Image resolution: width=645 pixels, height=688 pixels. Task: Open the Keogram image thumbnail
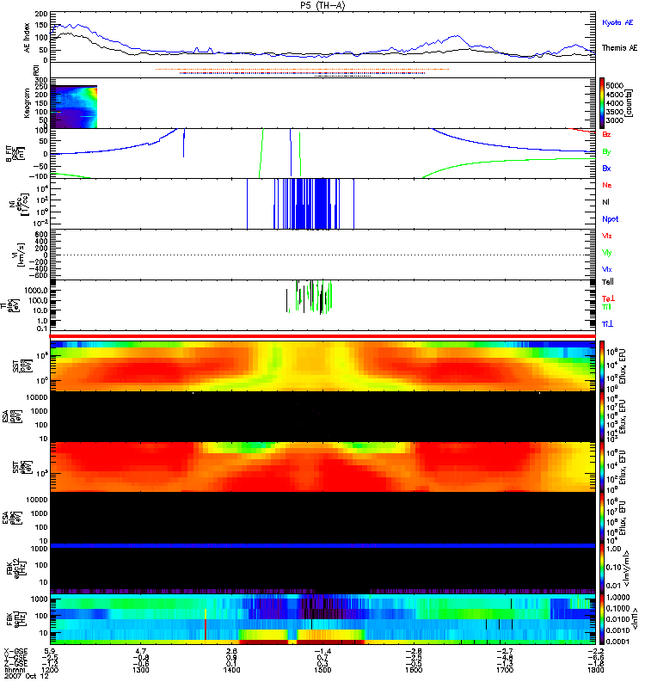(x=74, y=107)
